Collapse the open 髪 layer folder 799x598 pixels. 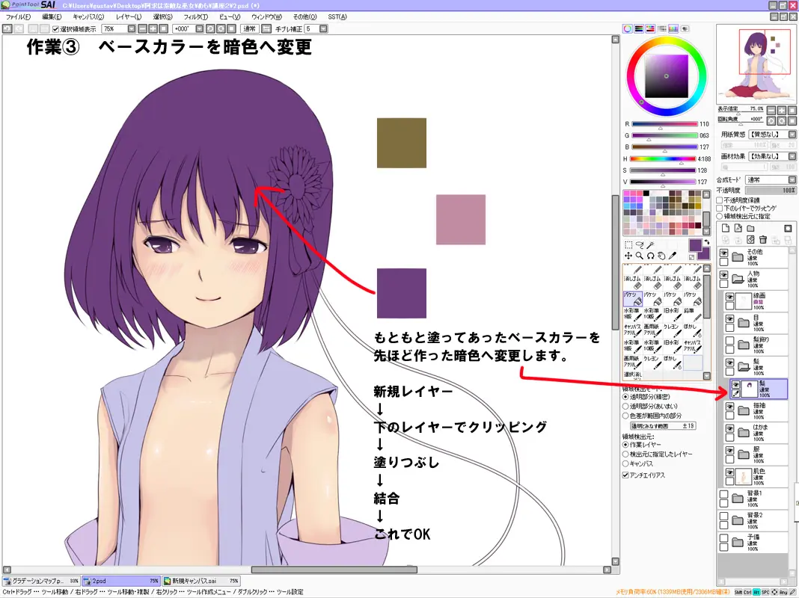[744, 366]
